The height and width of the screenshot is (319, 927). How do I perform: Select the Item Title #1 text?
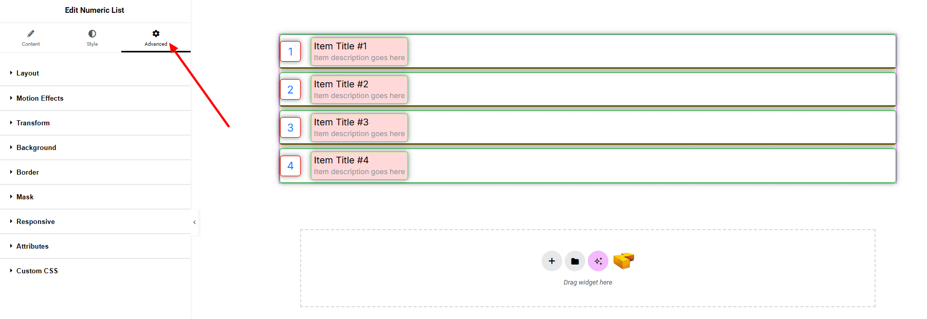click(340, 46)
